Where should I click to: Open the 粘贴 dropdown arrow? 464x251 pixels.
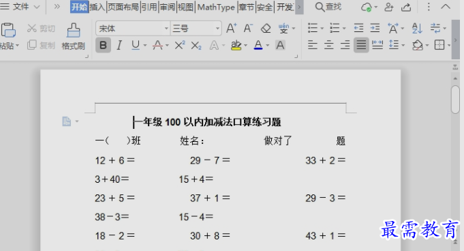tap(18, 46)
